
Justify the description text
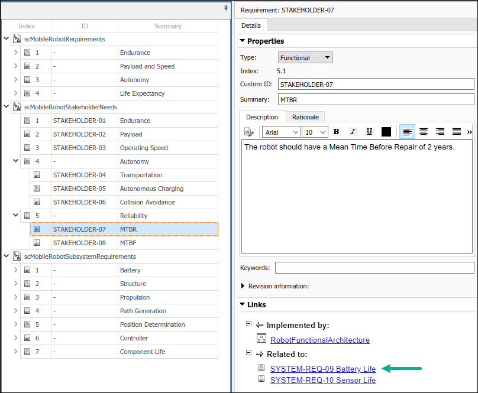457,132
